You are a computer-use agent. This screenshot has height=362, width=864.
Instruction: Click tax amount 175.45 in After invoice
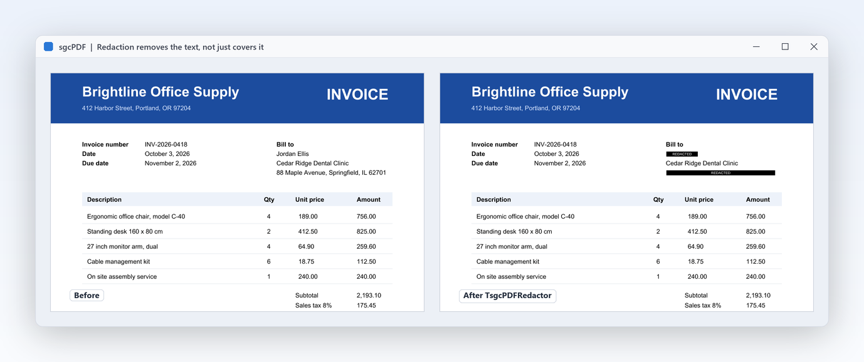(756, 306)
